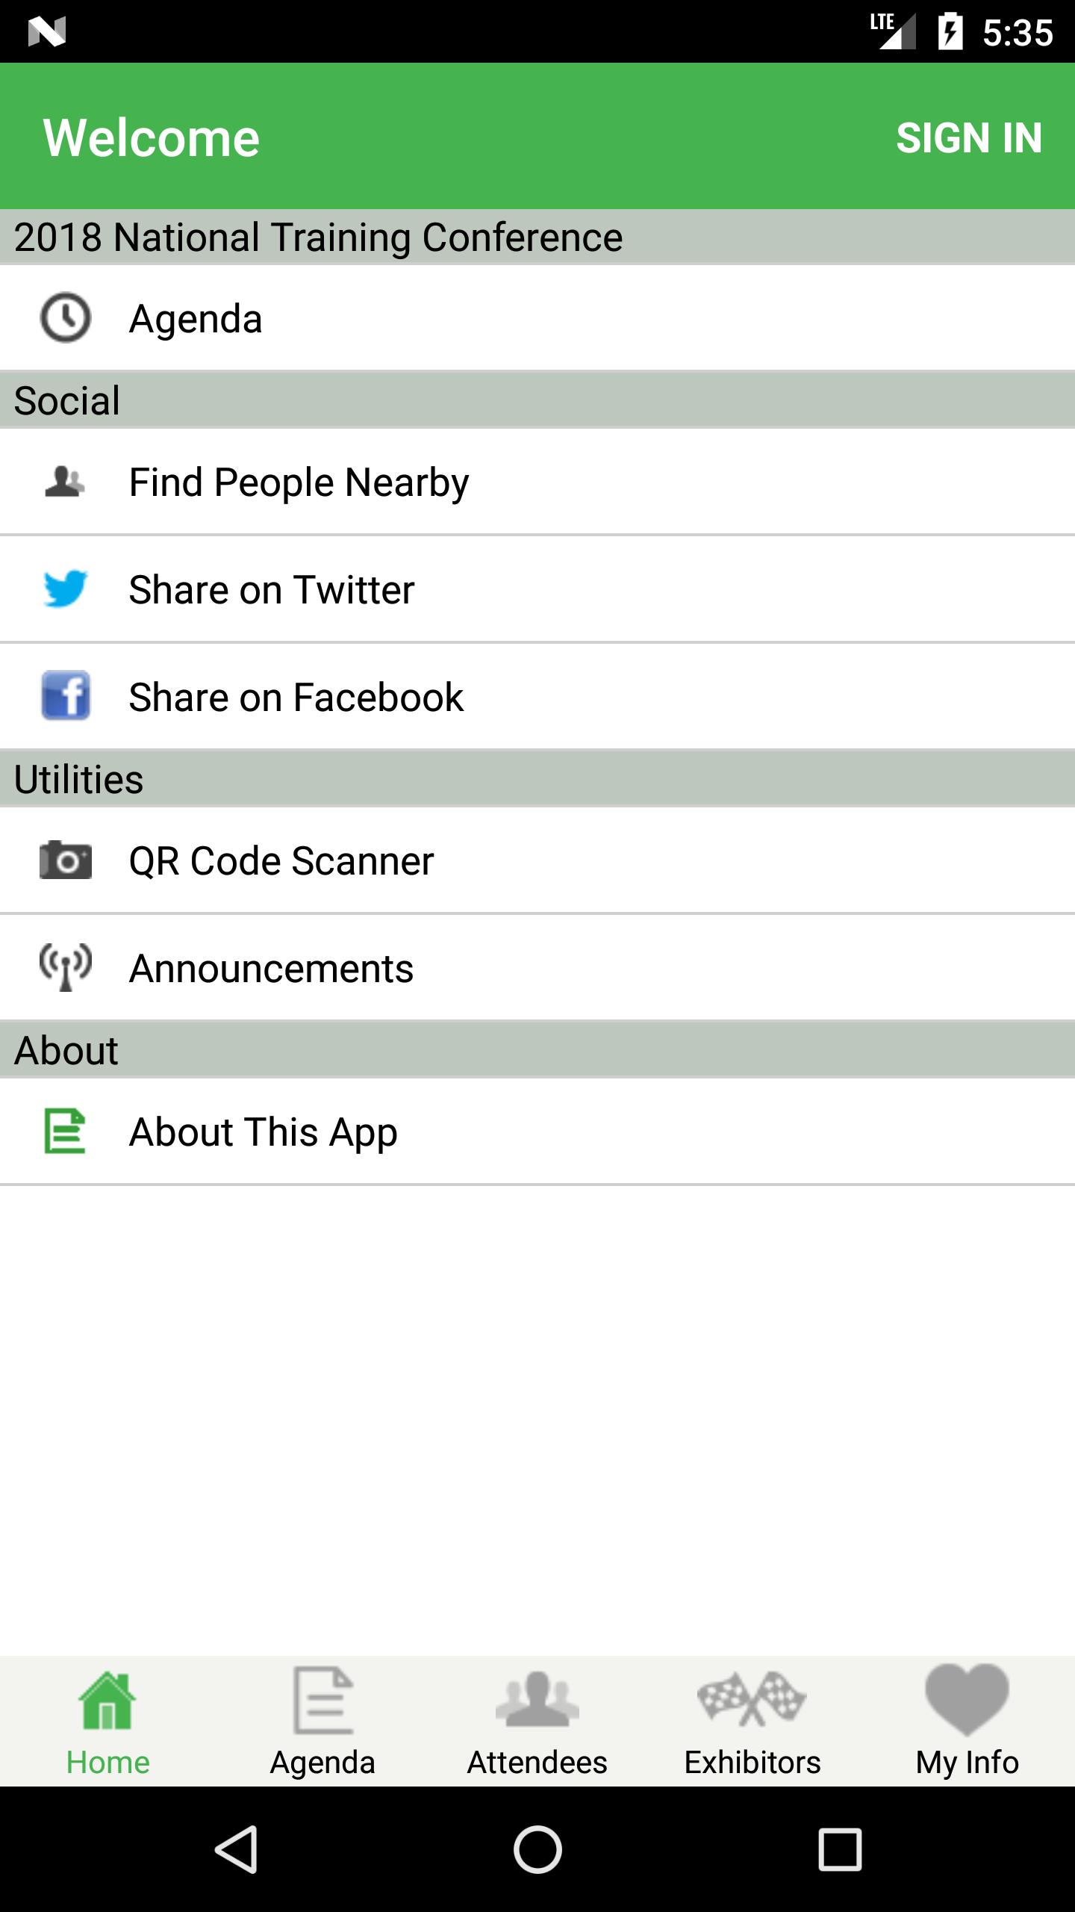Open the Announcements list item
This screenshot has width=1075, height=1912.
click(271, 969)
